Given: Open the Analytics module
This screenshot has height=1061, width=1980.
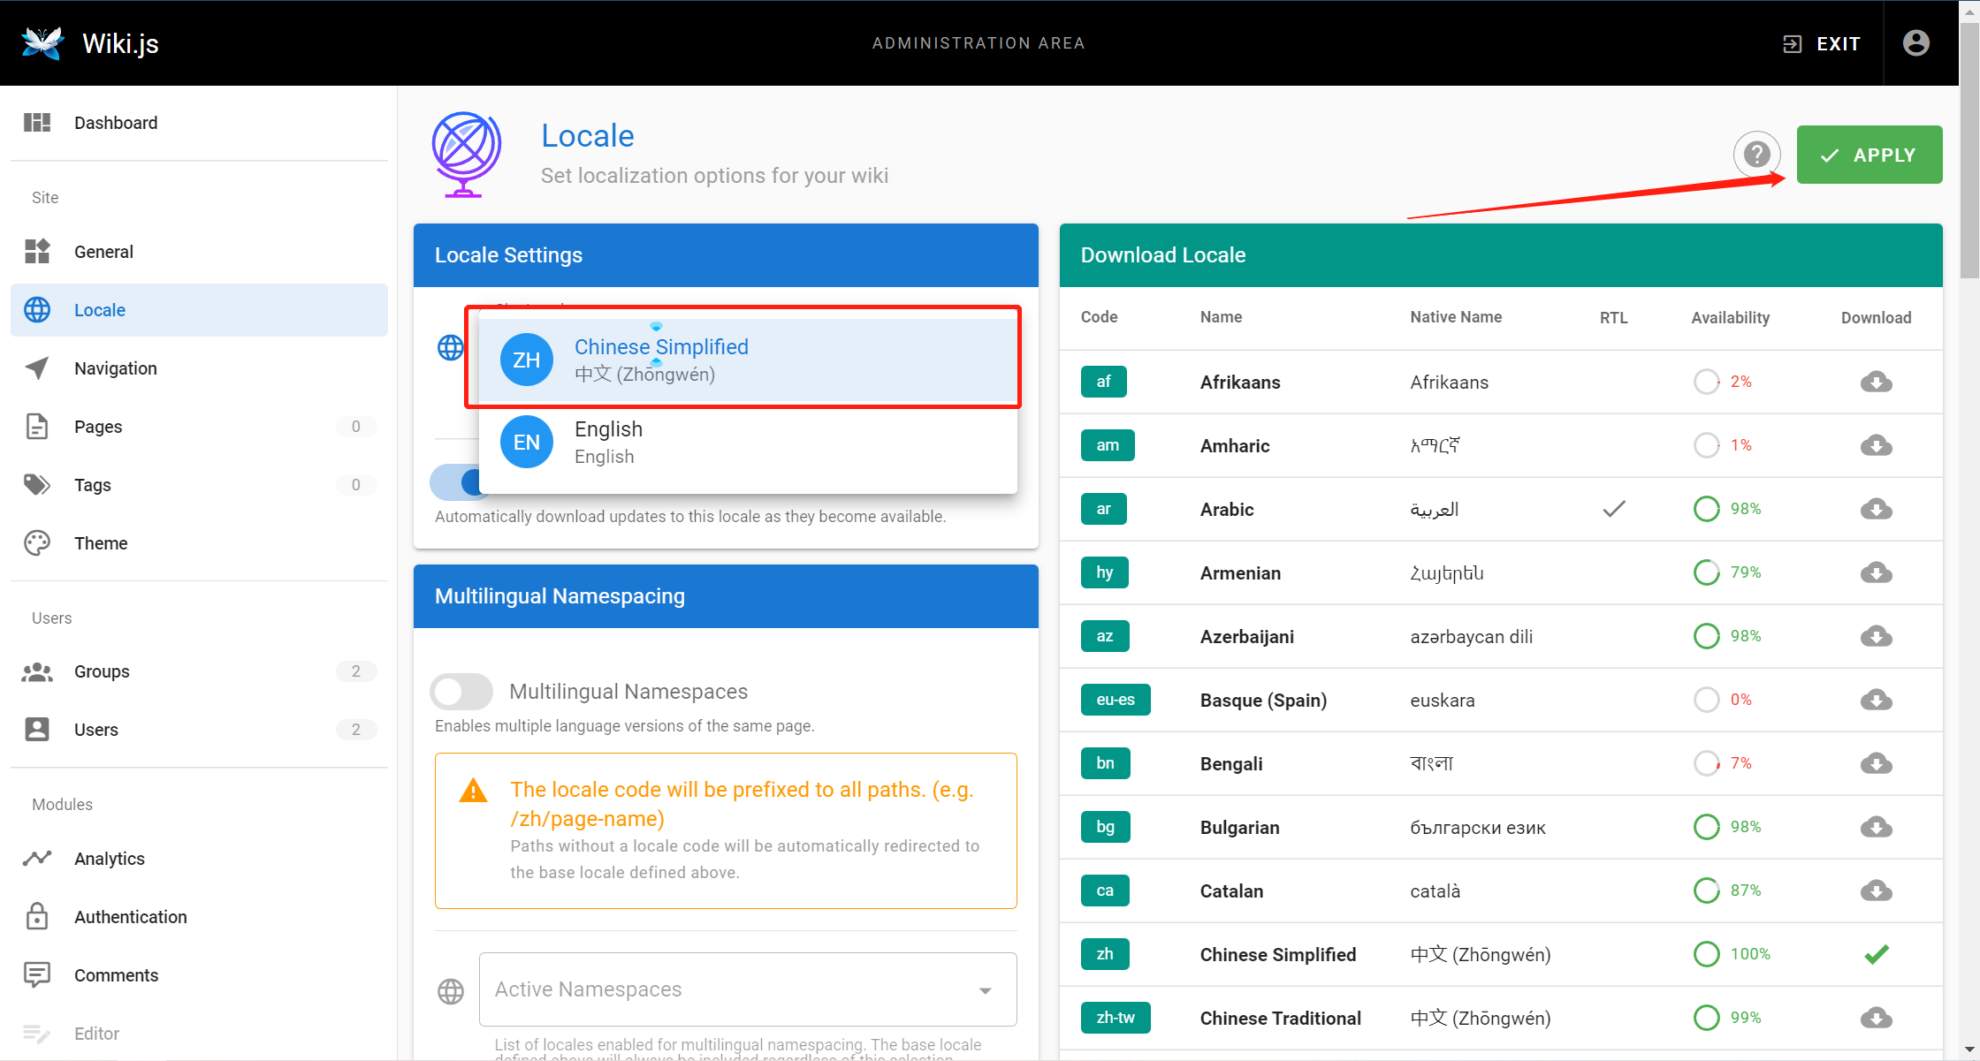Looking at the screenshot, I should (x=109, y=858).
